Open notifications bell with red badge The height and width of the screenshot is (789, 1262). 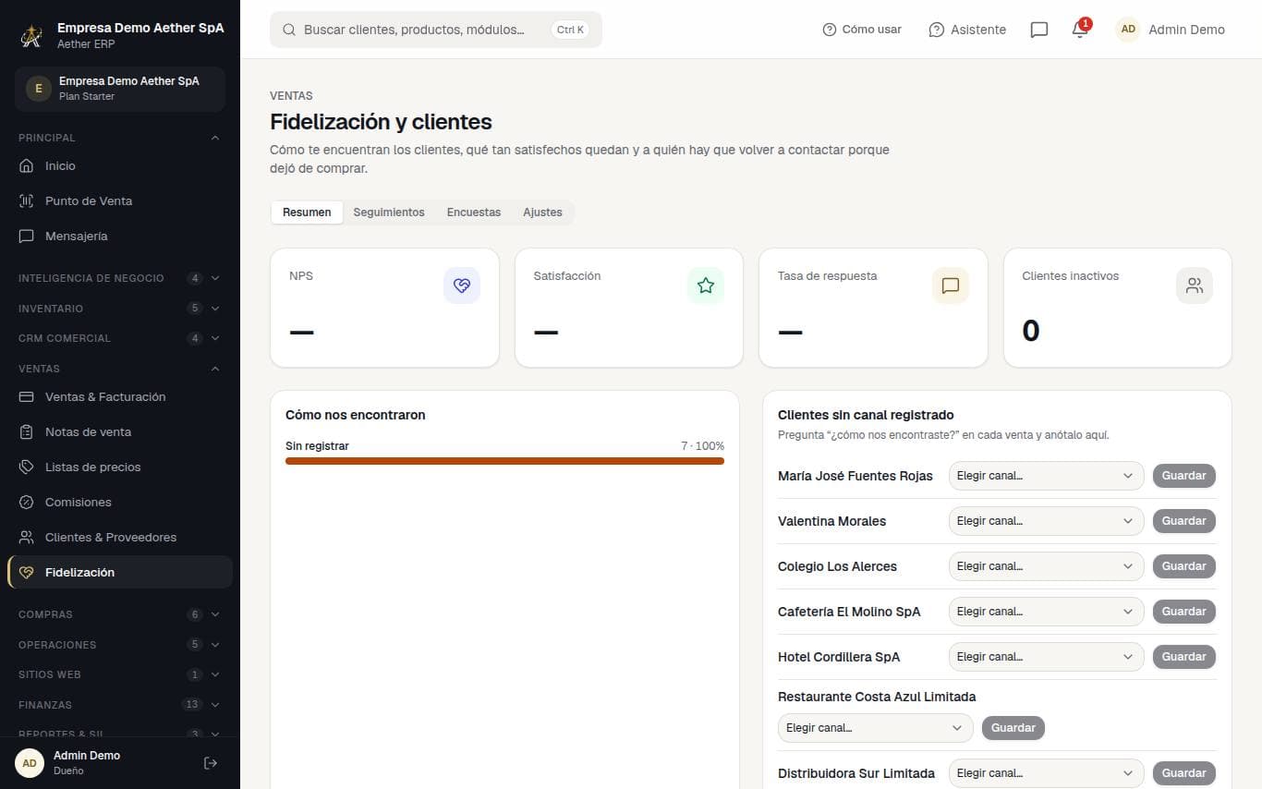1080,30
